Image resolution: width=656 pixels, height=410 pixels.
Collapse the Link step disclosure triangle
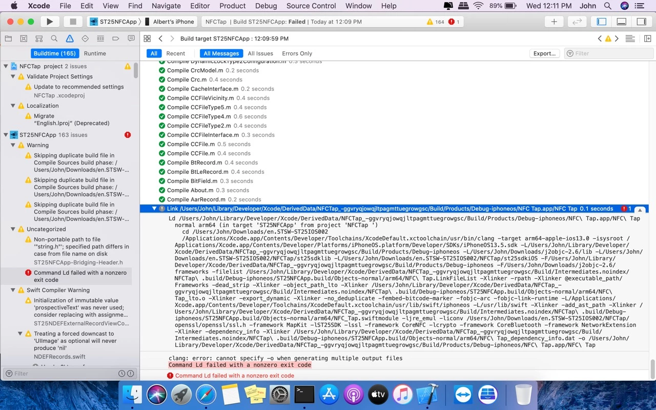point(154,209)
